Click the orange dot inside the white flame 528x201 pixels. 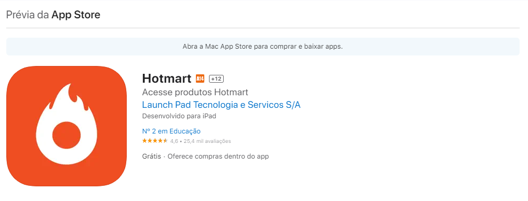click(67, 135)
